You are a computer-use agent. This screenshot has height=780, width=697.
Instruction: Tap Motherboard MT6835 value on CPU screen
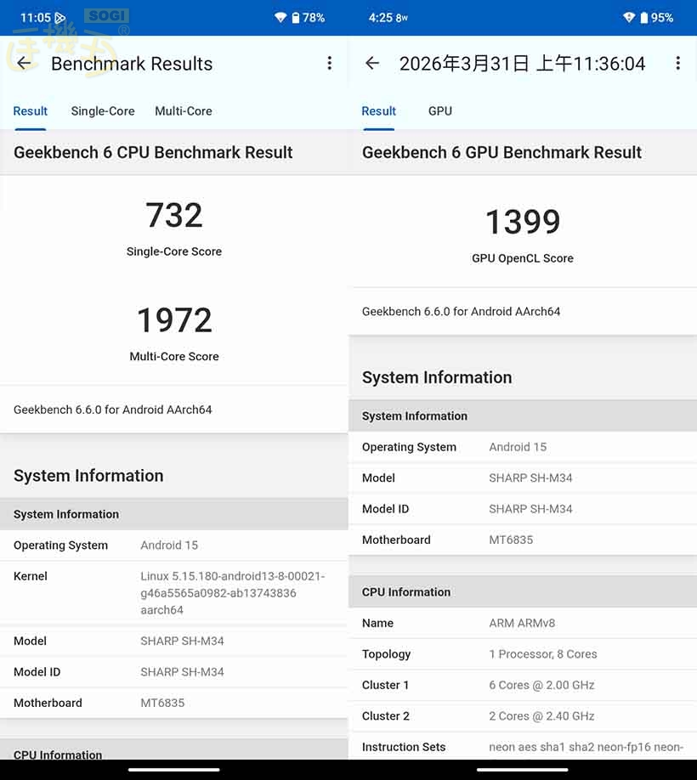[x=162, y=703]
